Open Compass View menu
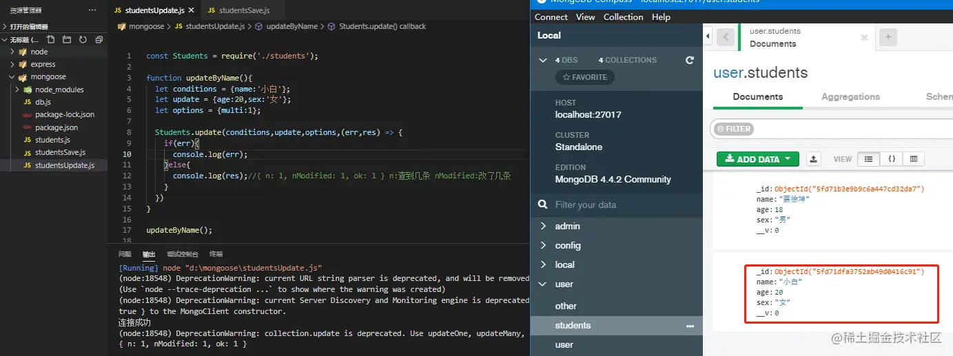Viewport: 953px width, 356px height. click(586, 17)
